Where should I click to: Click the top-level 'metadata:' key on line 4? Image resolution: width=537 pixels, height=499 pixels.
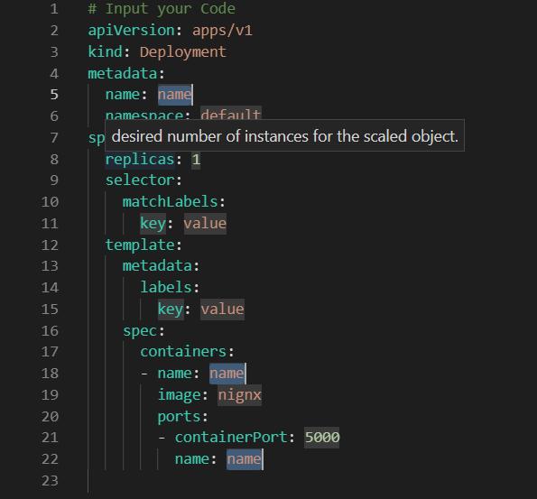[x=126, y=74]
